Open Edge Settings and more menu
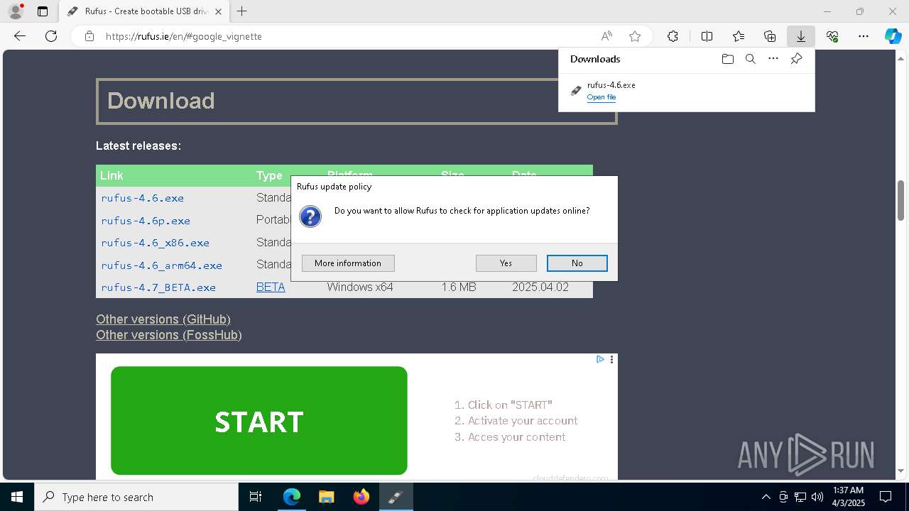The height and width of the screenshot is (511, 909). (864, 36)
